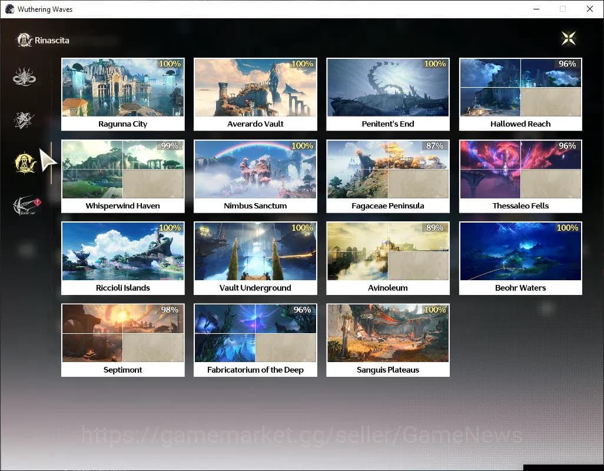This screenshot has height=471, width=604.
Task: Select the Nimbus Sanctum rainbow thumbnail
Action: click(x=255, y=170)
